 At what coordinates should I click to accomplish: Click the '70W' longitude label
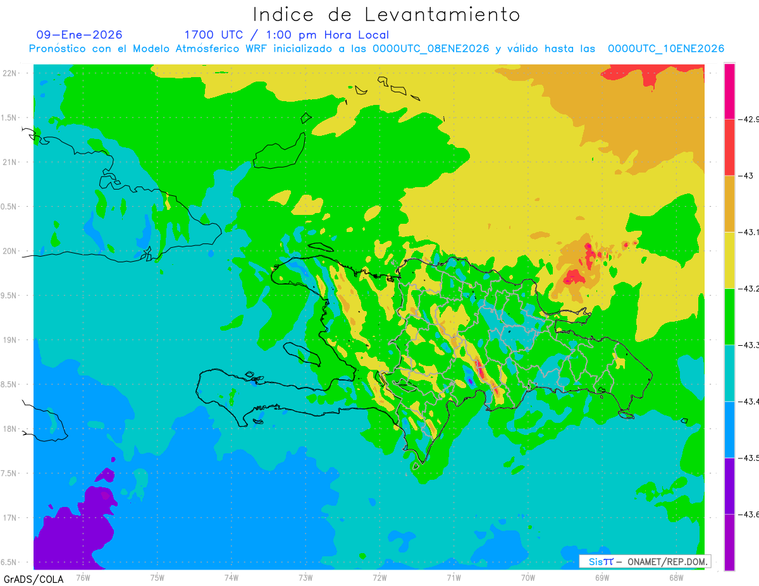[x=528, y=578]
